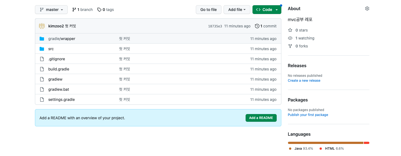Open commit message on settings.gradle row

point(124,100)
